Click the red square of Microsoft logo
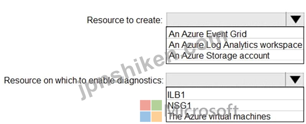Image resolution: width=306 pixels, height=124 pixels. coord(145,105)
